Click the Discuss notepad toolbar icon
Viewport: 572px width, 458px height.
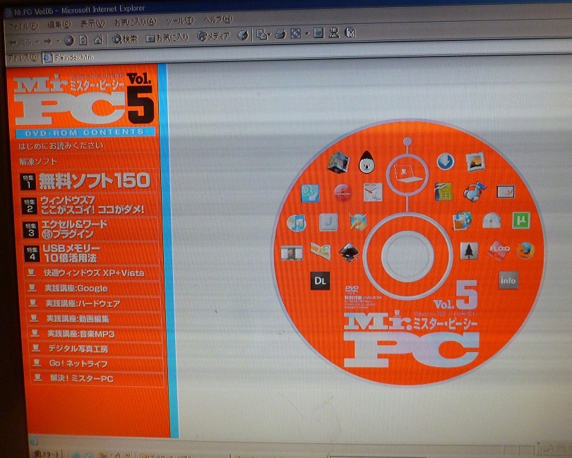[x=318, y=33]
